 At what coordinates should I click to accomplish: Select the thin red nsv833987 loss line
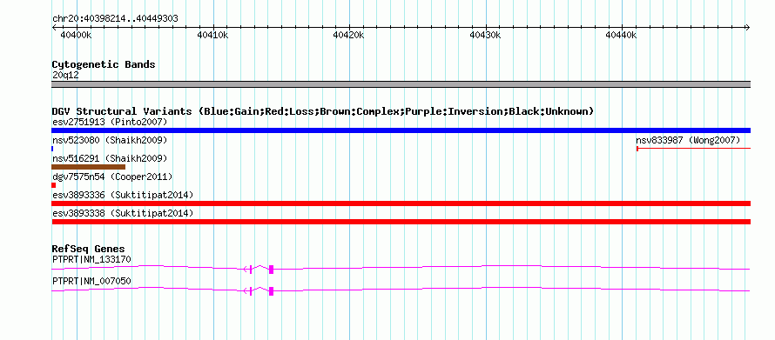(x=693, y=148)
